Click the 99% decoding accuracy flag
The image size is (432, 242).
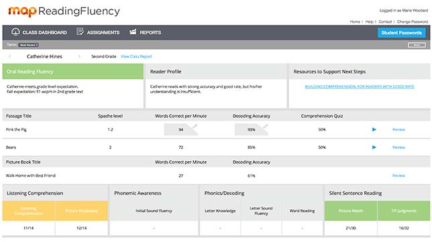(252, 129)
